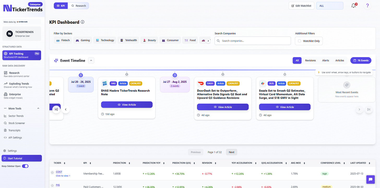Switch to the KPI tab

(61, 5)
